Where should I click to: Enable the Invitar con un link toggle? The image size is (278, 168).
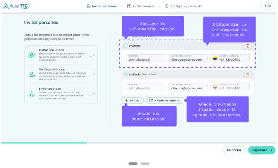tap(92, 55)
